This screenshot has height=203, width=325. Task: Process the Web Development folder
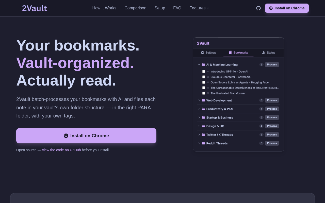point(272,100)
